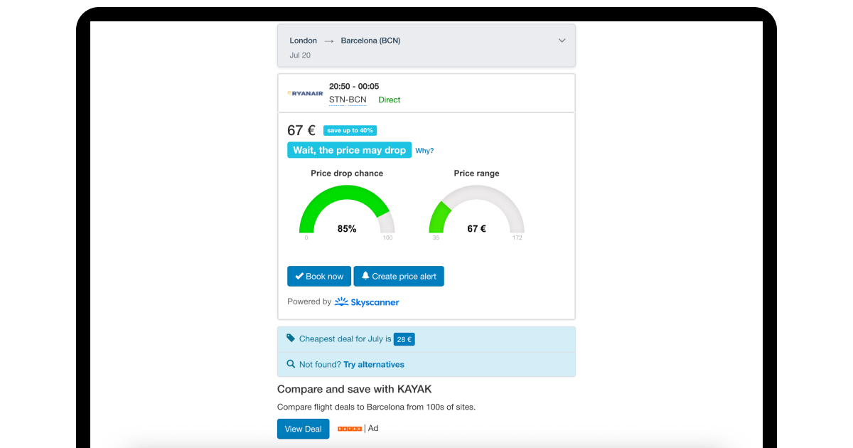Click the 67 € price heading

(x=301, y=131)
